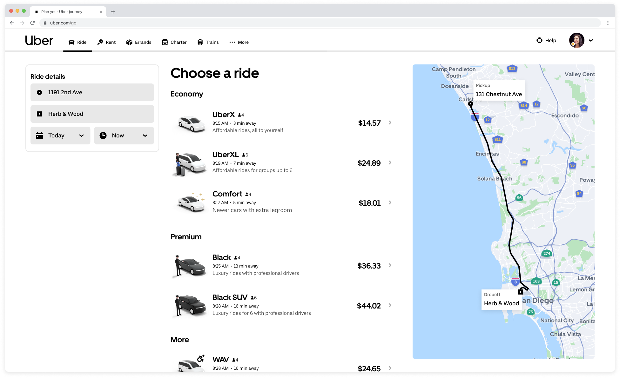
Task: Click the S8 route badge on map
Action: point(524,162)
